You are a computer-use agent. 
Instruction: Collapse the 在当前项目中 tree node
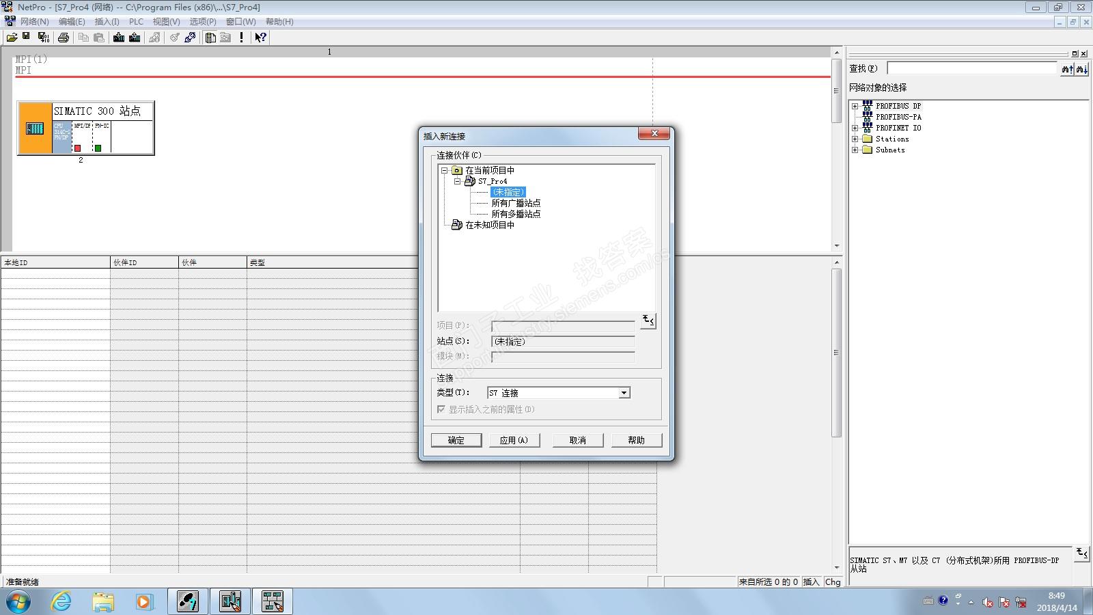coord(445,170)
